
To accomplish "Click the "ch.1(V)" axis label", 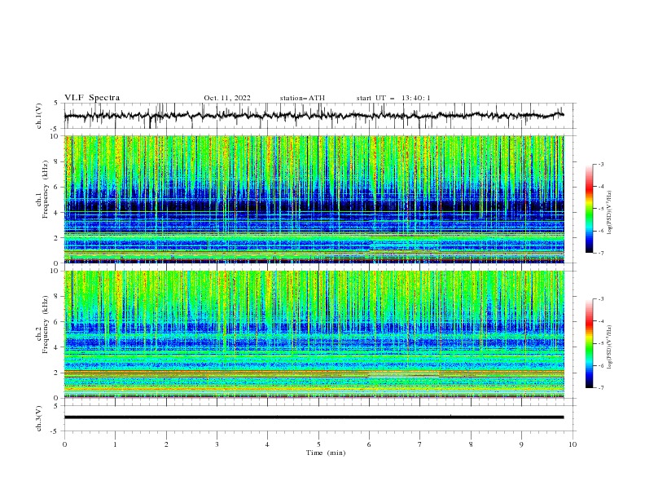I will (39, 116).
